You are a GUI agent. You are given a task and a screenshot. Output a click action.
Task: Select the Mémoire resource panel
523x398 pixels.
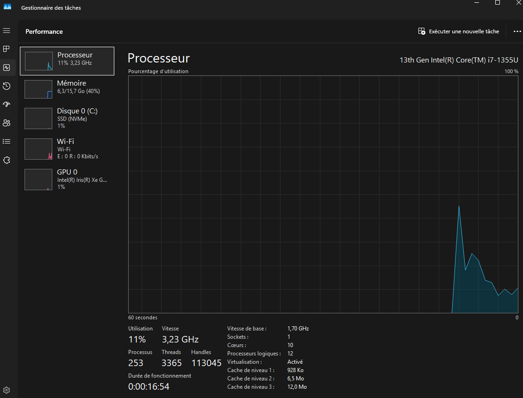[x=67, y=88]
